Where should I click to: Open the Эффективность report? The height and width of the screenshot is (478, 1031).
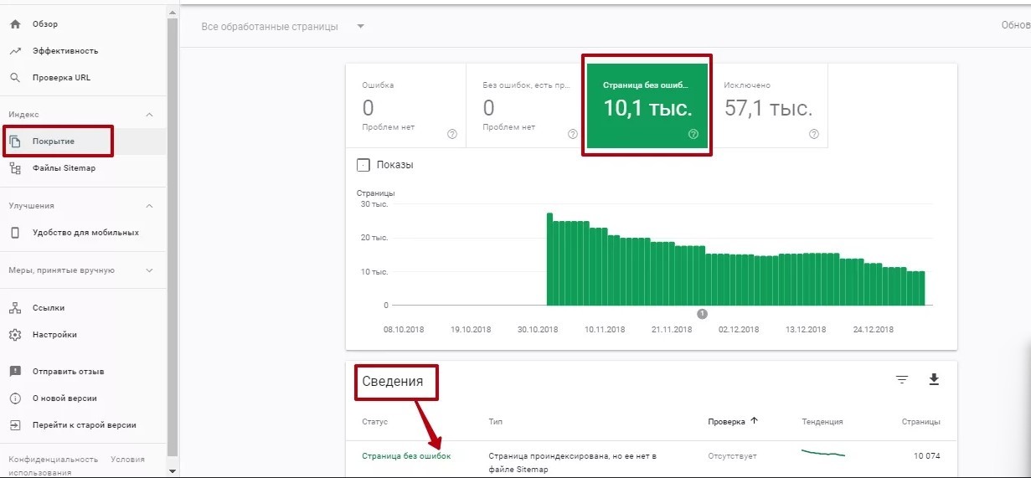[65, 51]
